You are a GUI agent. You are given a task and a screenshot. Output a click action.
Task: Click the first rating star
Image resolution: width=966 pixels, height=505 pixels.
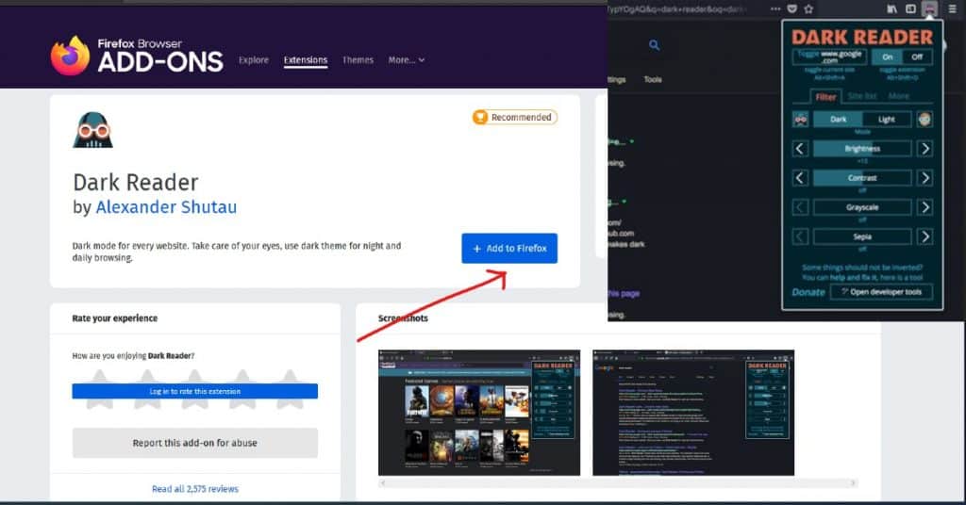(99, 389)
